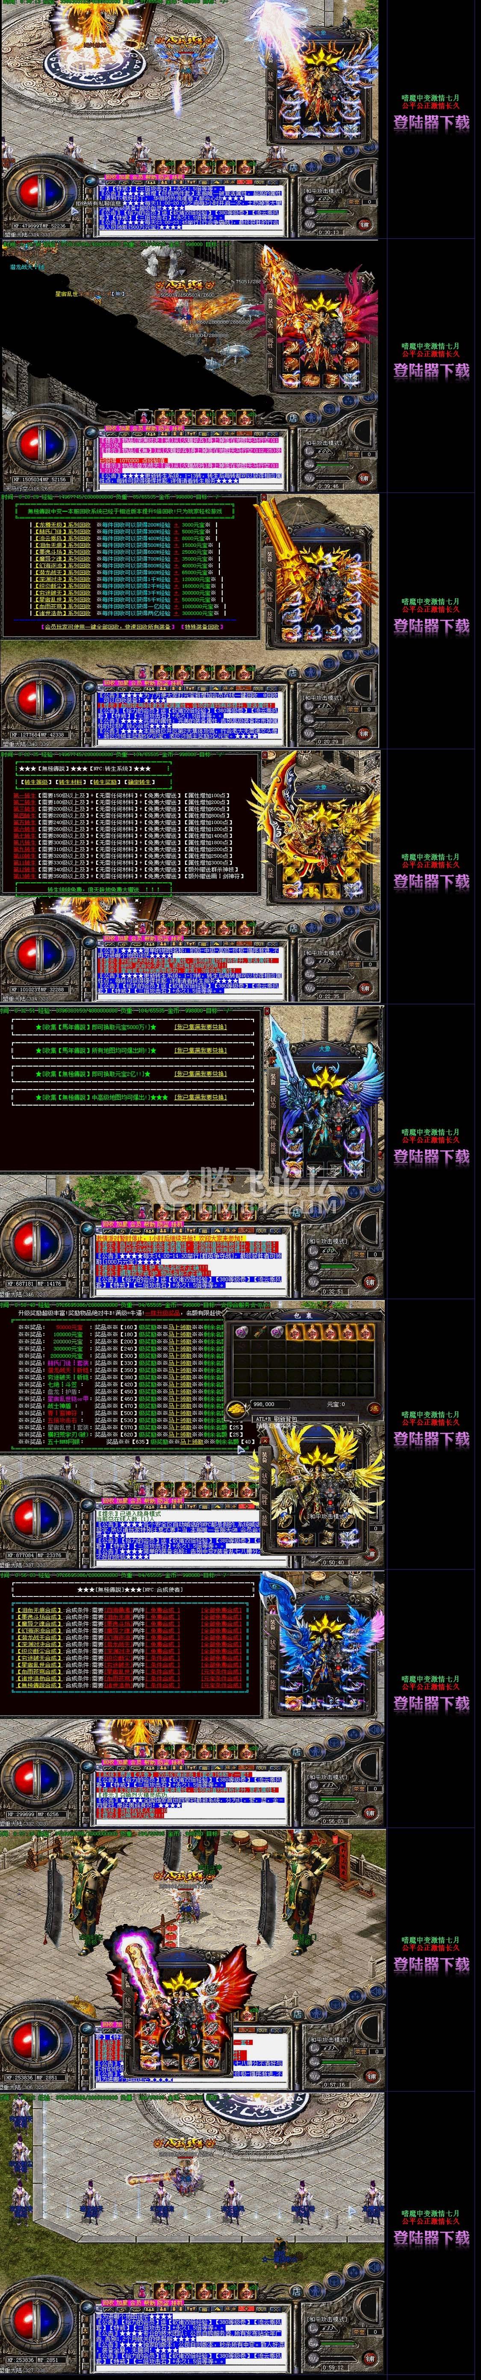The width and height of the screenshot is (481, 2380).
Task: Click the NPC 合成使者 title in the synthesis dialog
Action: click(164, 1590)
